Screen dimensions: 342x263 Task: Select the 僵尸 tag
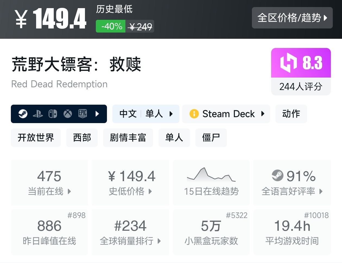click(x=211, y=138)
